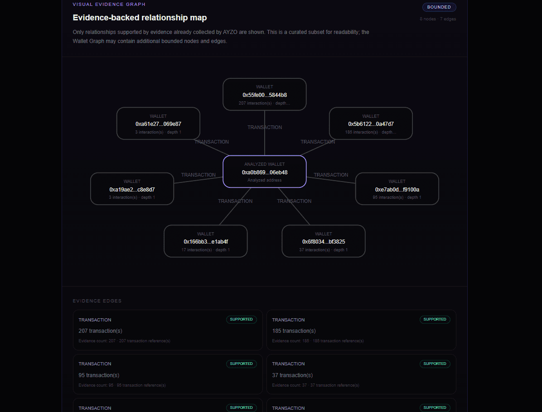The height and width of the screenshot is (412, 542).
Task: Click the TRANSACTION edge label toward 0xa19ae2...c8e8d7
Action: click(198, 175)
